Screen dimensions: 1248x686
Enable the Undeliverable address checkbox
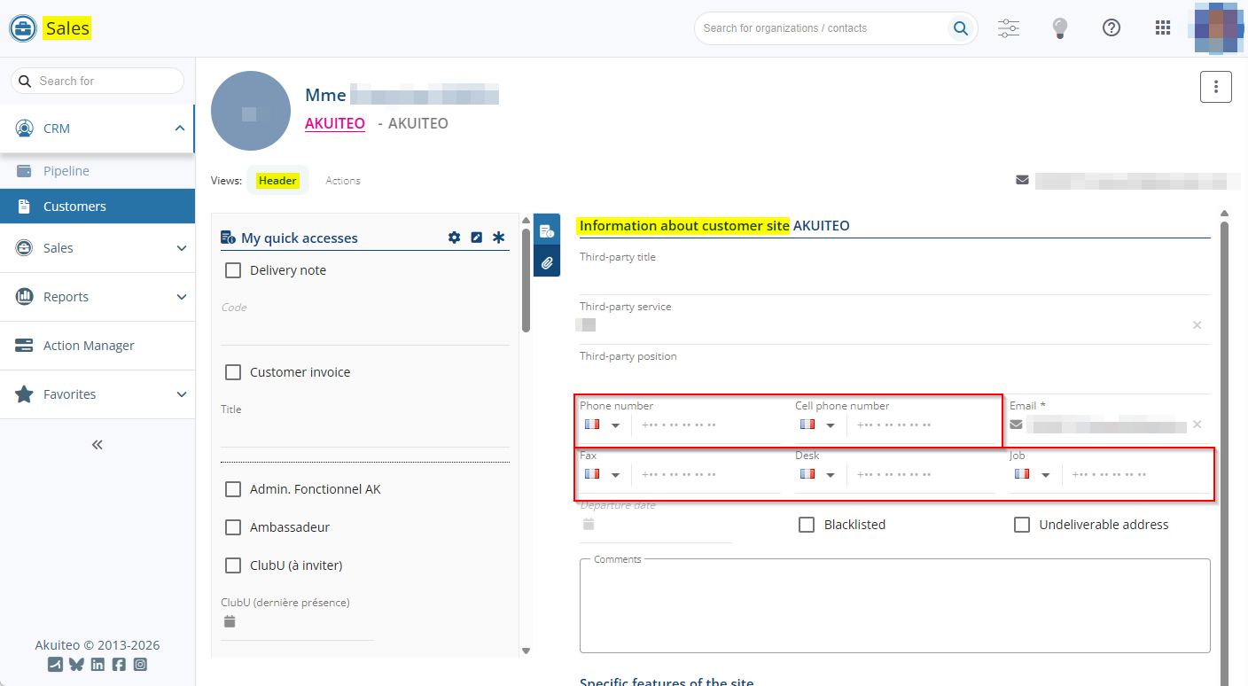[x=1022, y=525]
